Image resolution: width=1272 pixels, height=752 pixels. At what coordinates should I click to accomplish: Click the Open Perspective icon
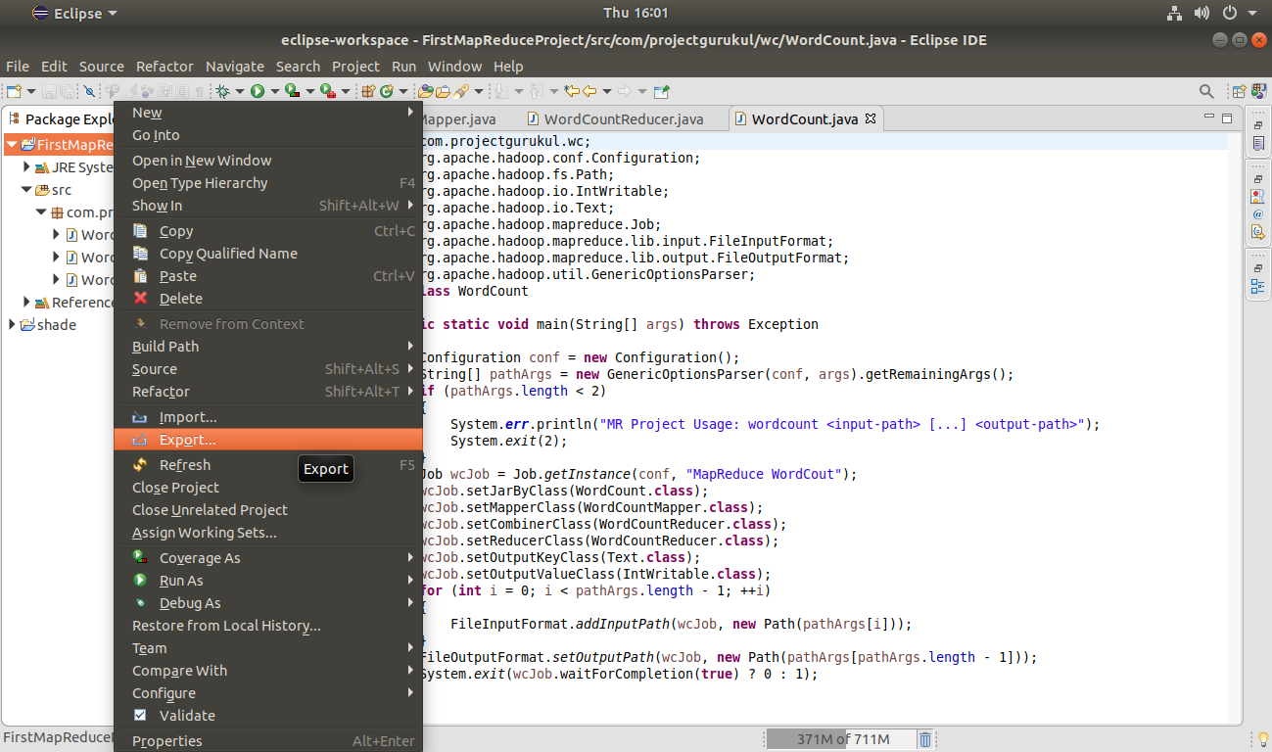click(x=1238, y=91)
